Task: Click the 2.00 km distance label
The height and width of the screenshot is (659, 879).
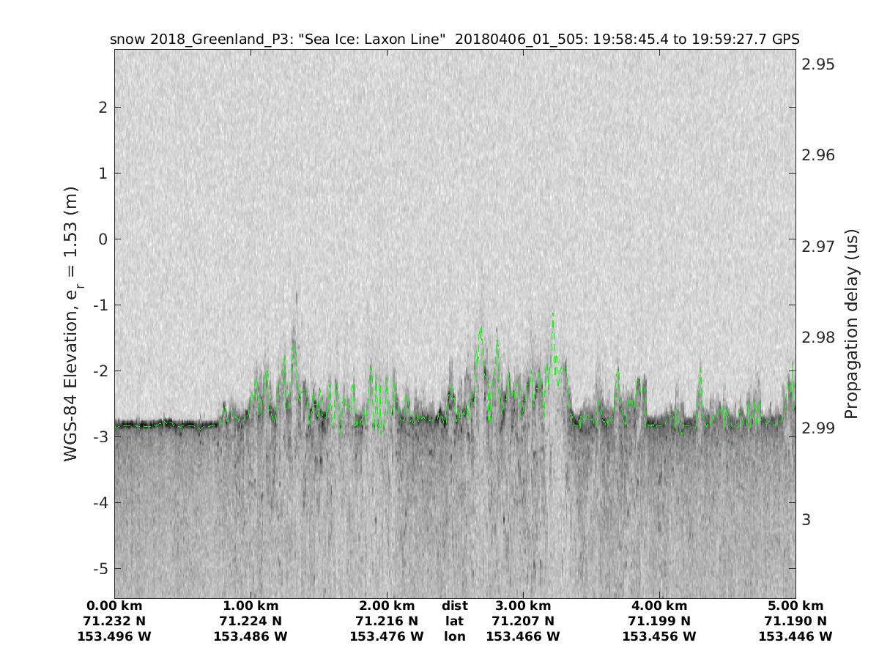Action: [387, 606]
